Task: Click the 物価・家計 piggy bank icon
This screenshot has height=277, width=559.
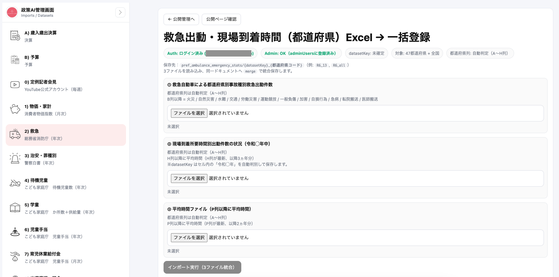Action: pyautogui.click(x=15, y=109)
